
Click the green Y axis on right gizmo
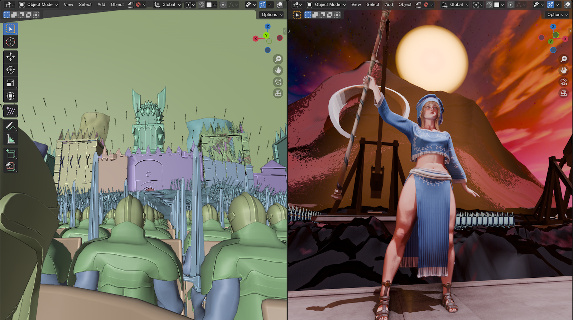(x=550, y=42)
